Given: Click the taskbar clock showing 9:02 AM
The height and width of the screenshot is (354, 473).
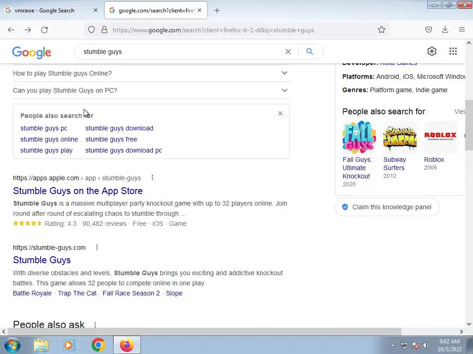Looking at the screenshot, I should [x=449, y=345].
